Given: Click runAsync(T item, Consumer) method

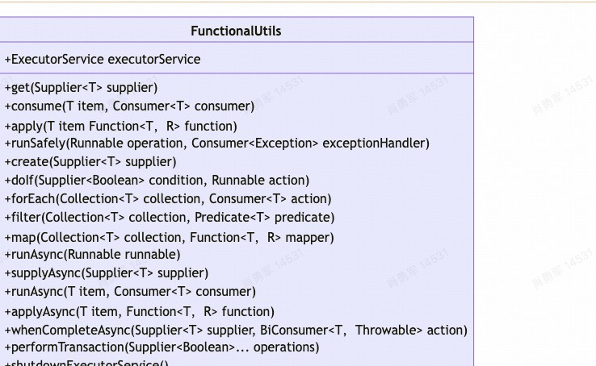Looking at the screenshot, I should pos(130,292).
